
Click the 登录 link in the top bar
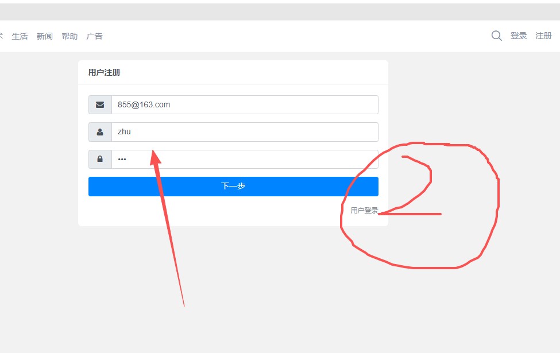point(519,36)
